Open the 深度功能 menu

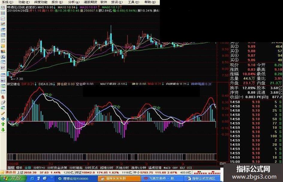(x=41, y=2)
